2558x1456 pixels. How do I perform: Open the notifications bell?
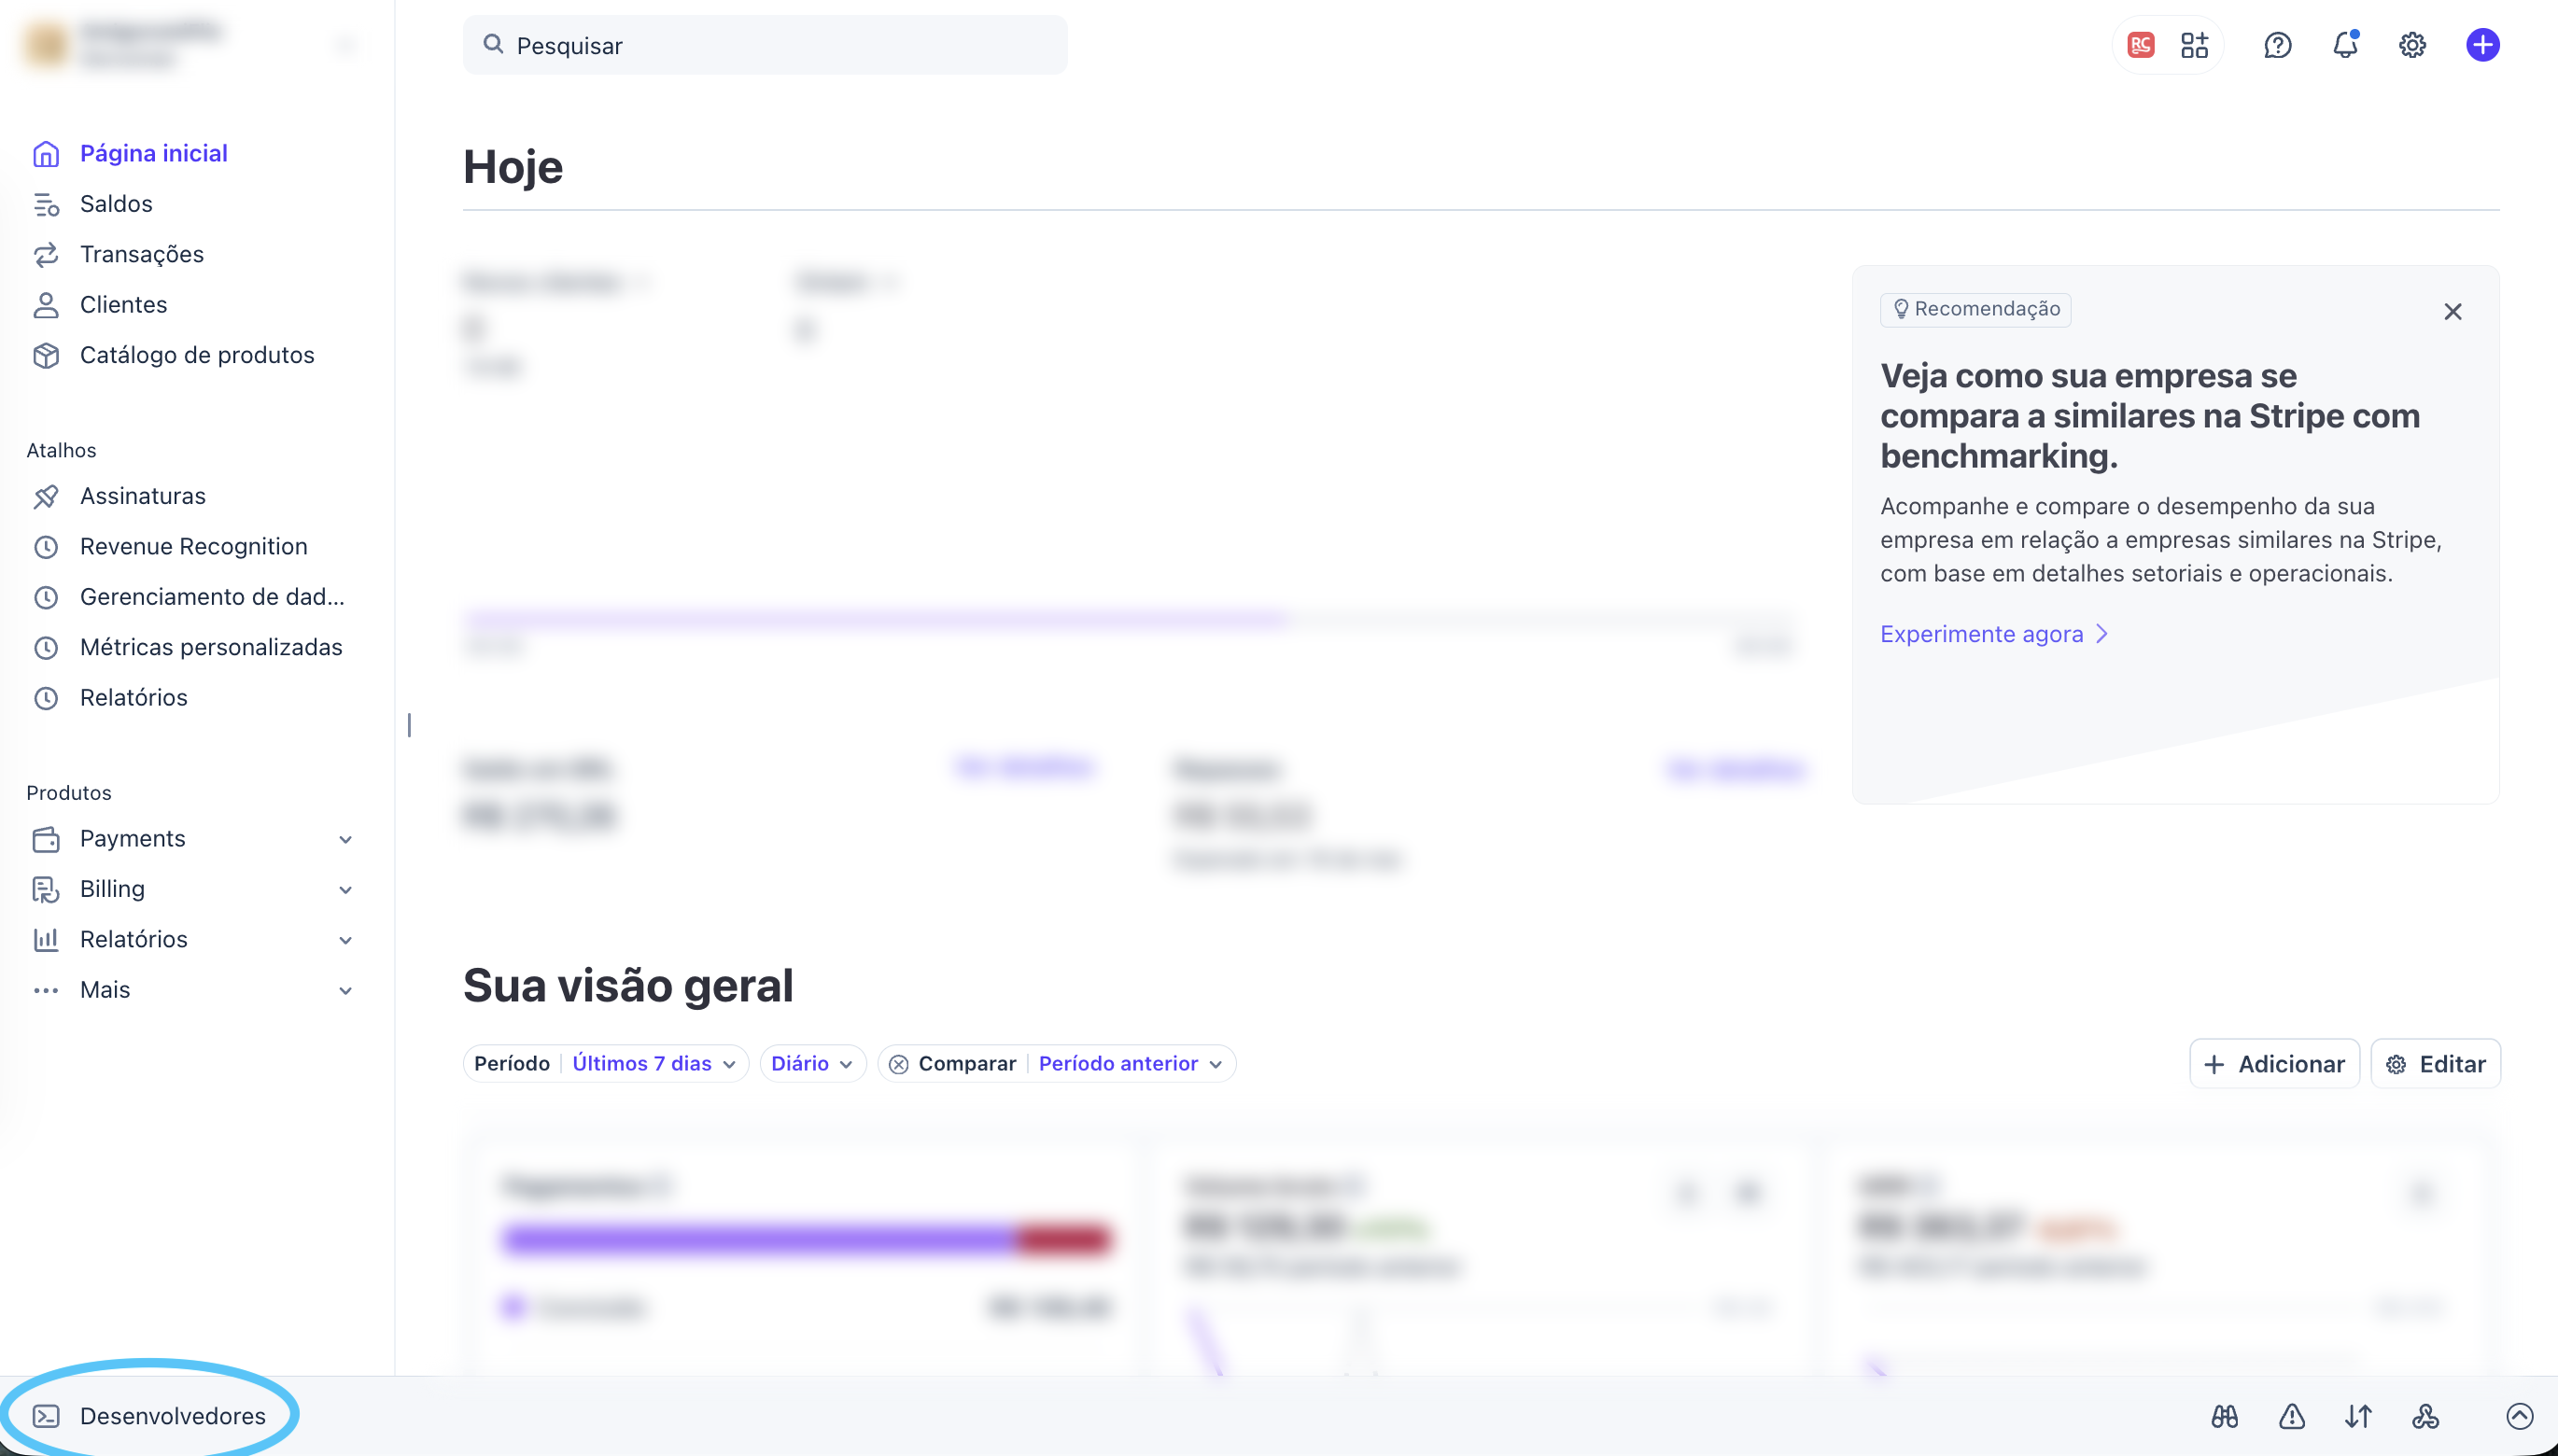point(2344,45)
